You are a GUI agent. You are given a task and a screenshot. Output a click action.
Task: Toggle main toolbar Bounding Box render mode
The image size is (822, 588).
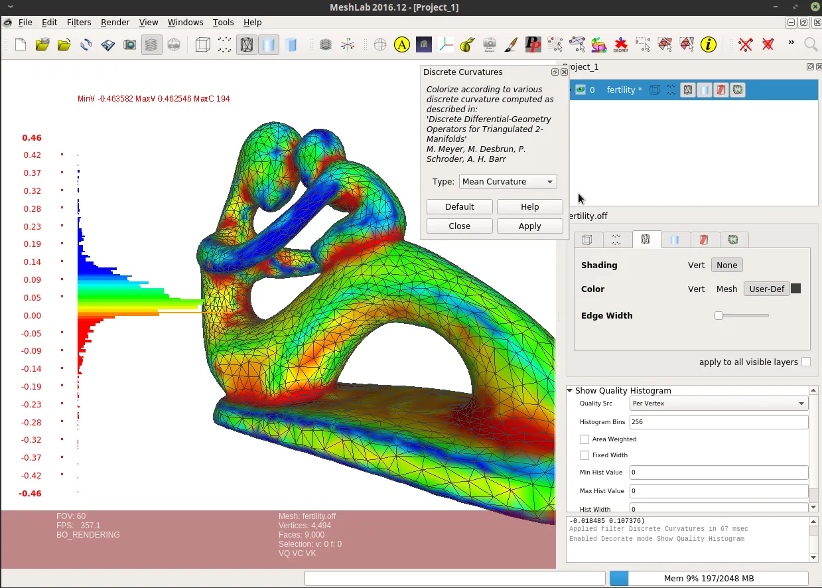pyautogui.click(x=203, y=44)
